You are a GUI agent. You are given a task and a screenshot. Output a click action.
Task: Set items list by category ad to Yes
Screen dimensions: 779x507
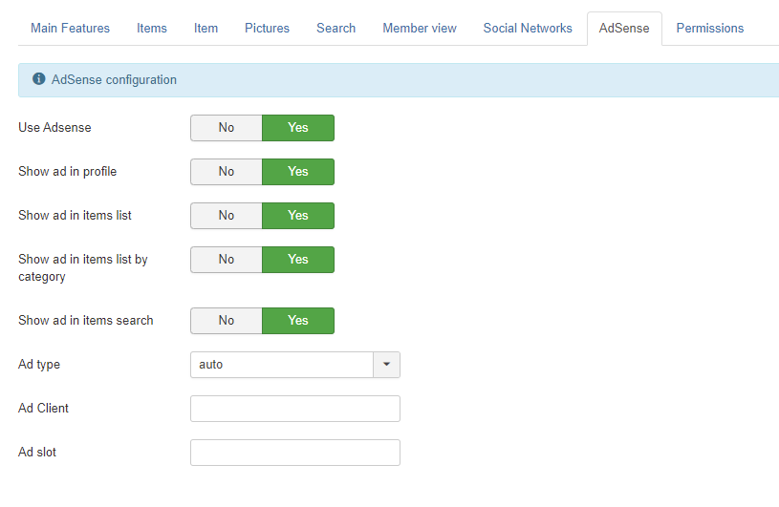[298, 260]
